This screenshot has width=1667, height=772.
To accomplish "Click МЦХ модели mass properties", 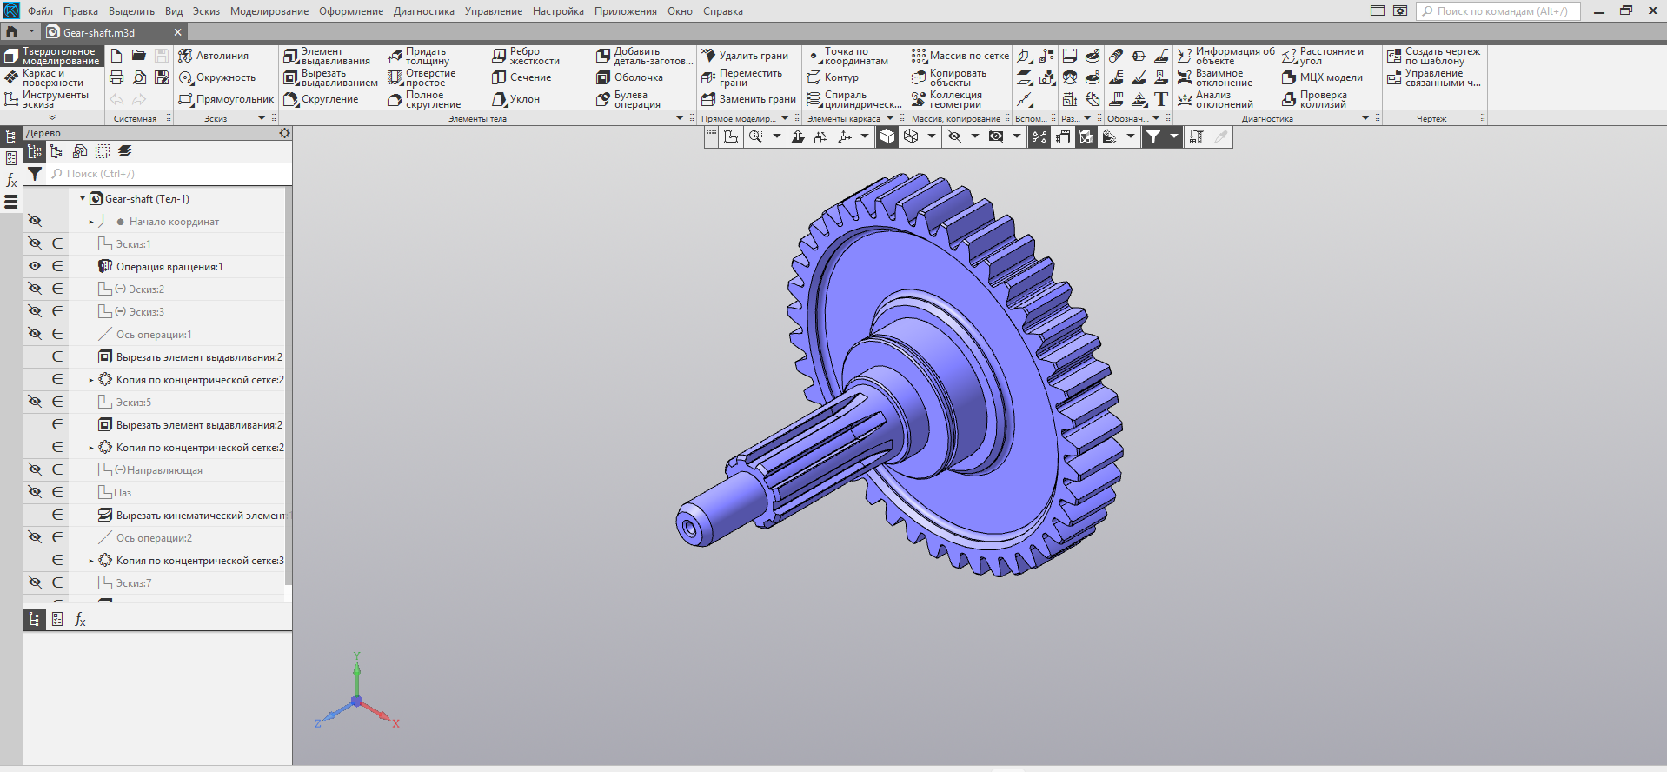I will 1322,77.
